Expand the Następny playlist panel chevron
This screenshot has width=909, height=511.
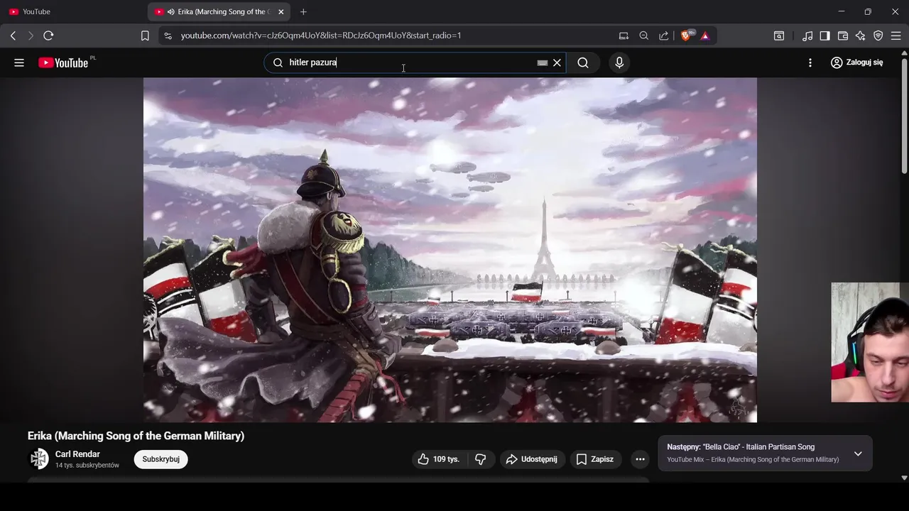(858, 454)
